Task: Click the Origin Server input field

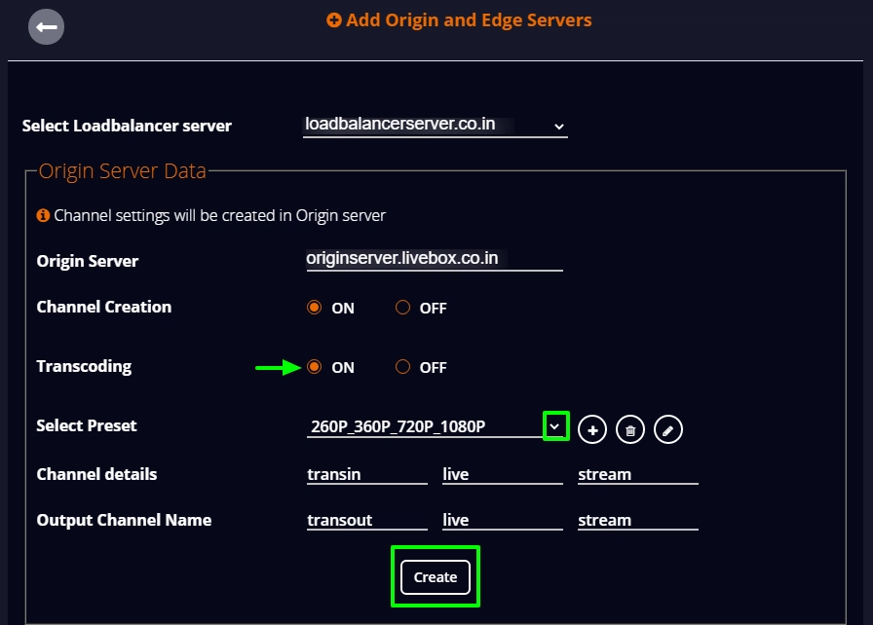Action: tap(435, 259)
